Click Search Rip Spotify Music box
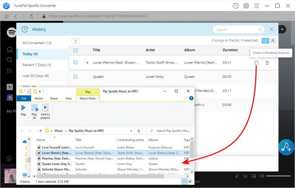The height and width of the screenshot is (188, 295). coord(169,131)
